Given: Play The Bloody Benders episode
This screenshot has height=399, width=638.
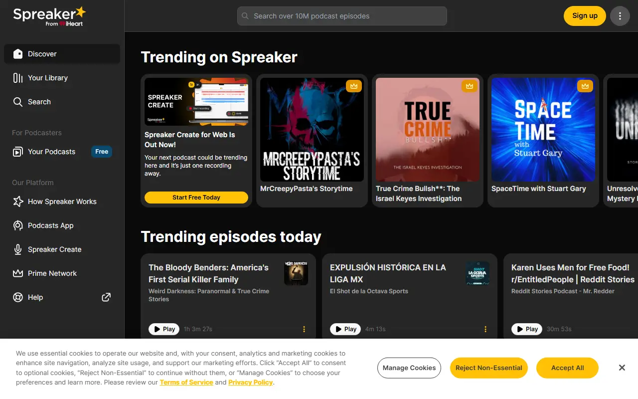Looking at the screenshot, I should (x=164, y=329).
